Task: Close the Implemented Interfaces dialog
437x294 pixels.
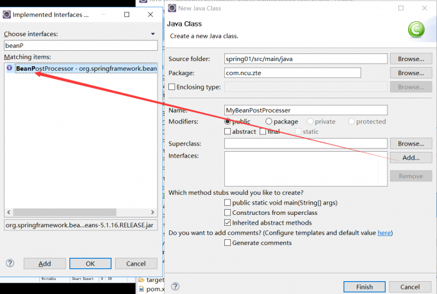Action: click(149, 14)
